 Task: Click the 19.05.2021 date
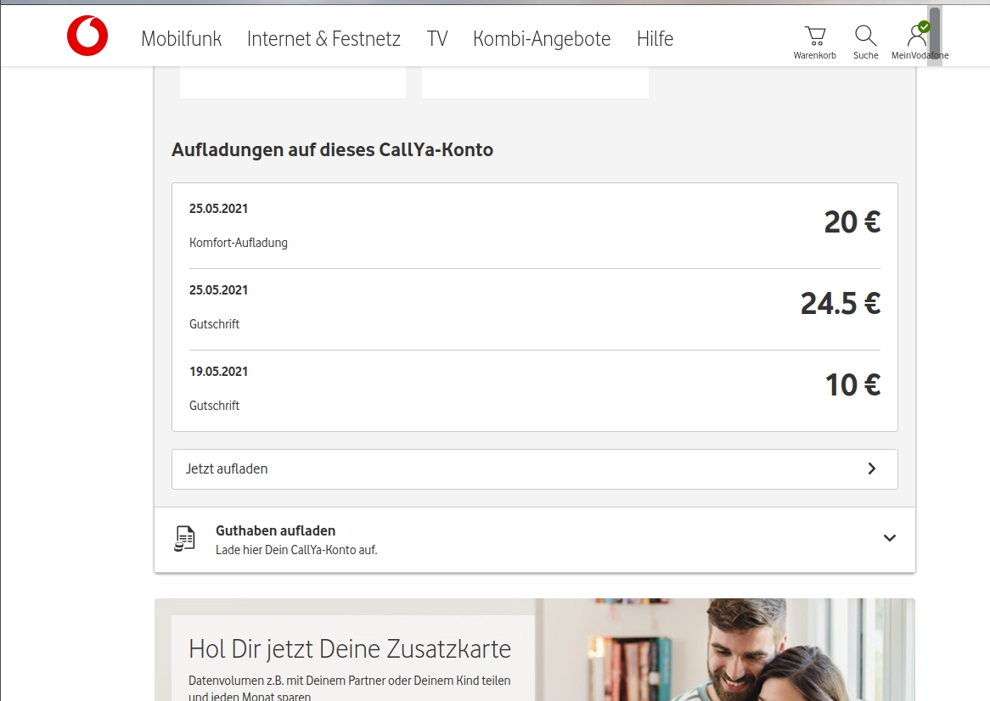tap(218, 372)
